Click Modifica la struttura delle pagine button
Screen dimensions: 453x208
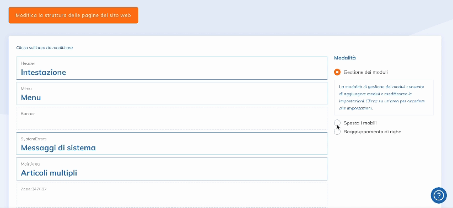point(73,15)
